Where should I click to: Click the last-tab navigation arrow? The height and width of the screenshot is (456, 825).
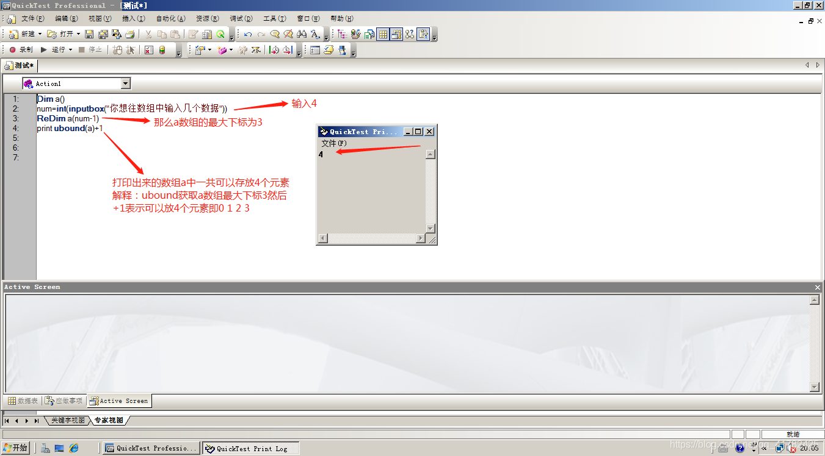pyautogui.click(x=37, y=421)
